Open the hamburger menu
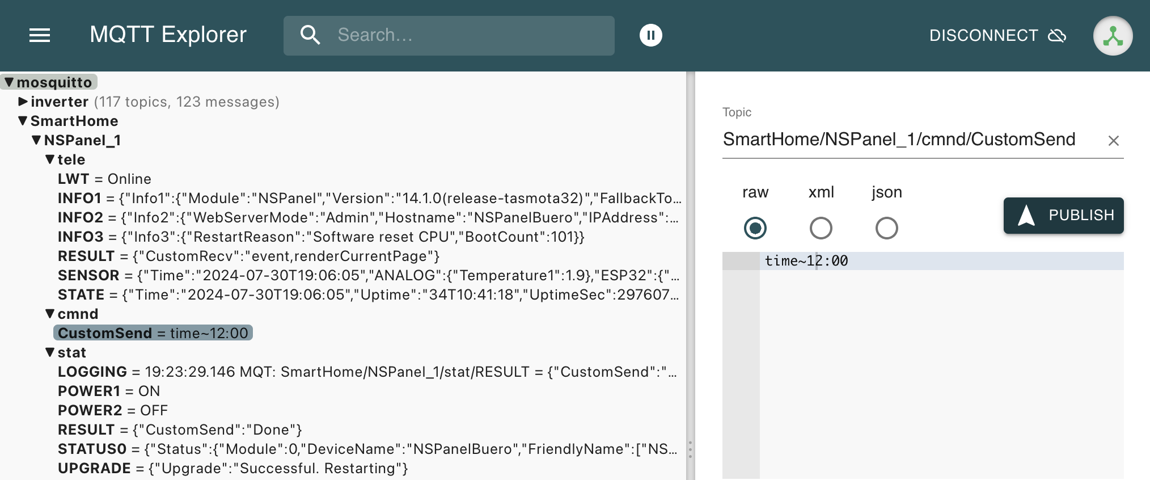 pos(40,35)
